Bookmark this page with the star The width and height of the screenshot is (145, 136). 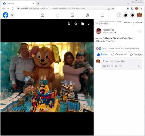coord(113,8)
